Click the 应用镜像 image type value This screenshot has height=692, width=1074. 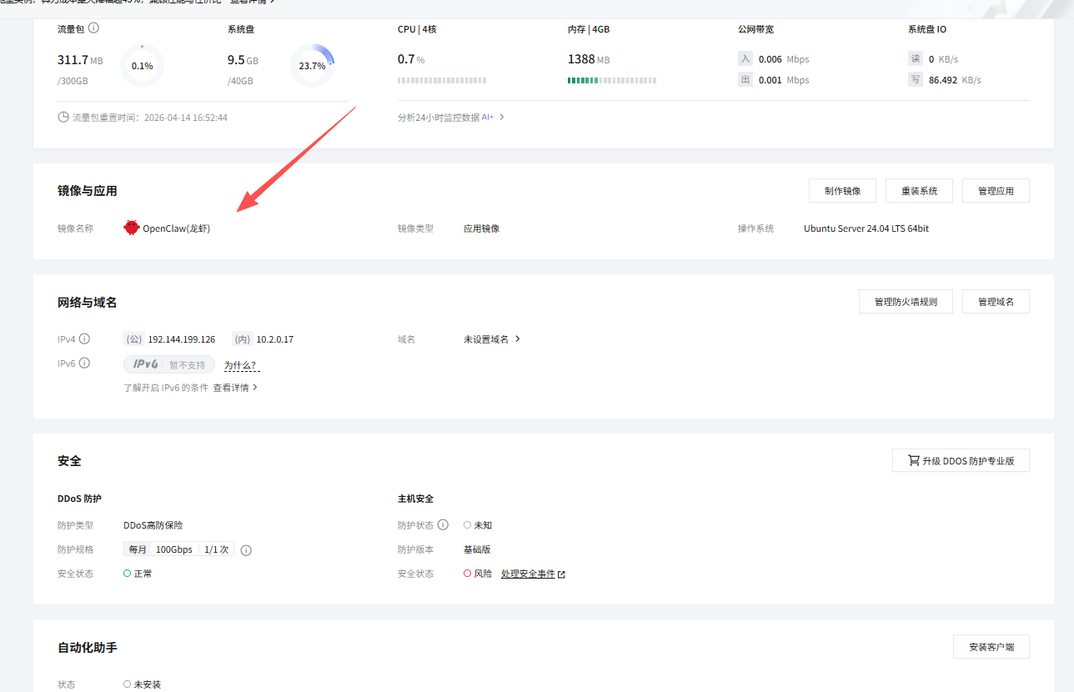click(482, 228)
